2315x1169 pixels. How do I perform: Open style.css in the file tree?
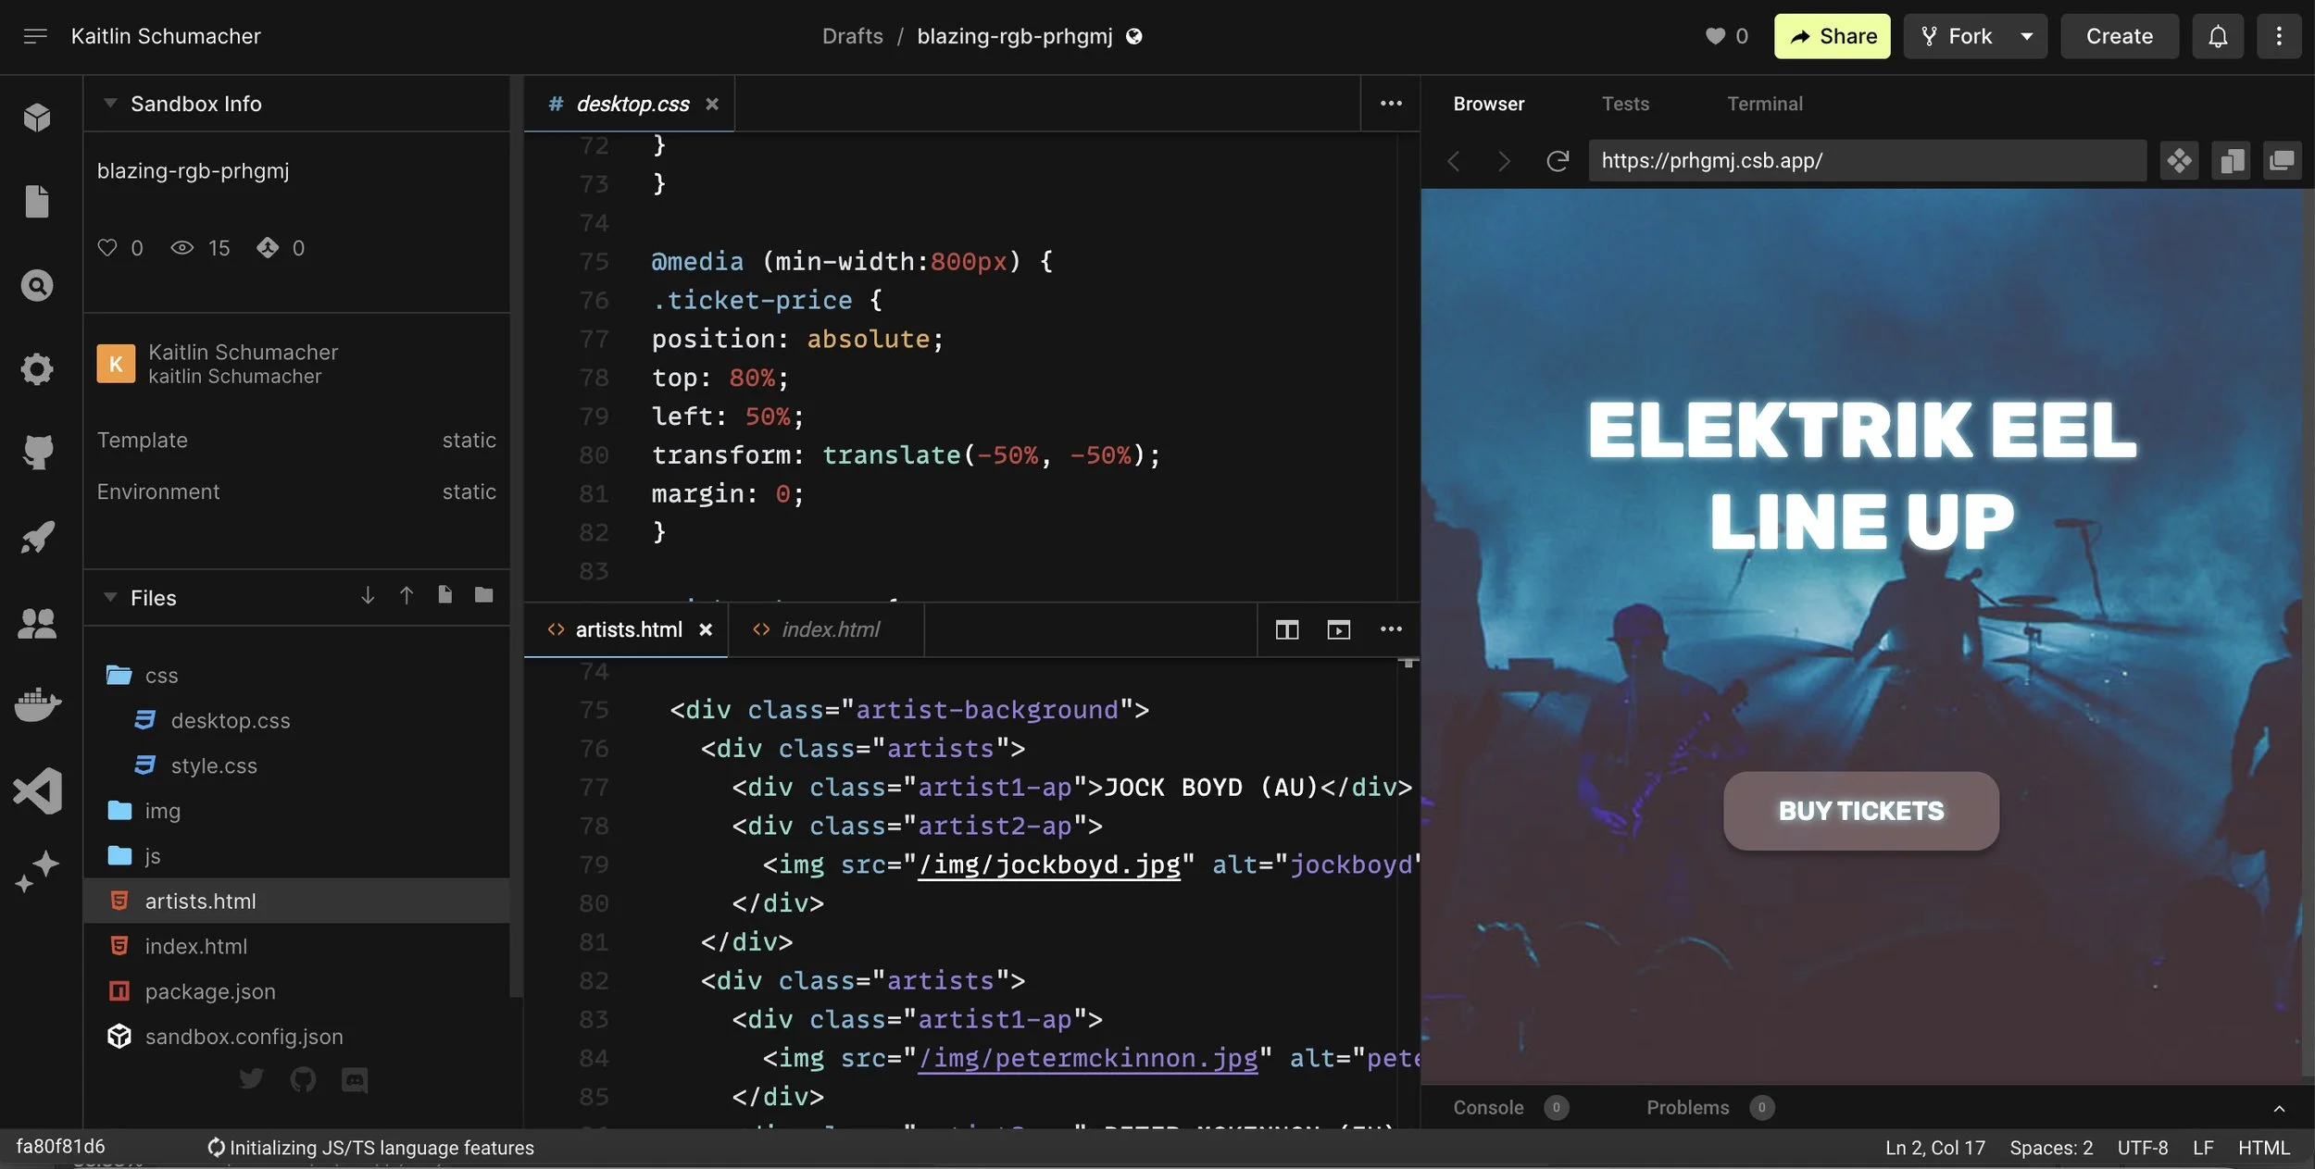214,765
